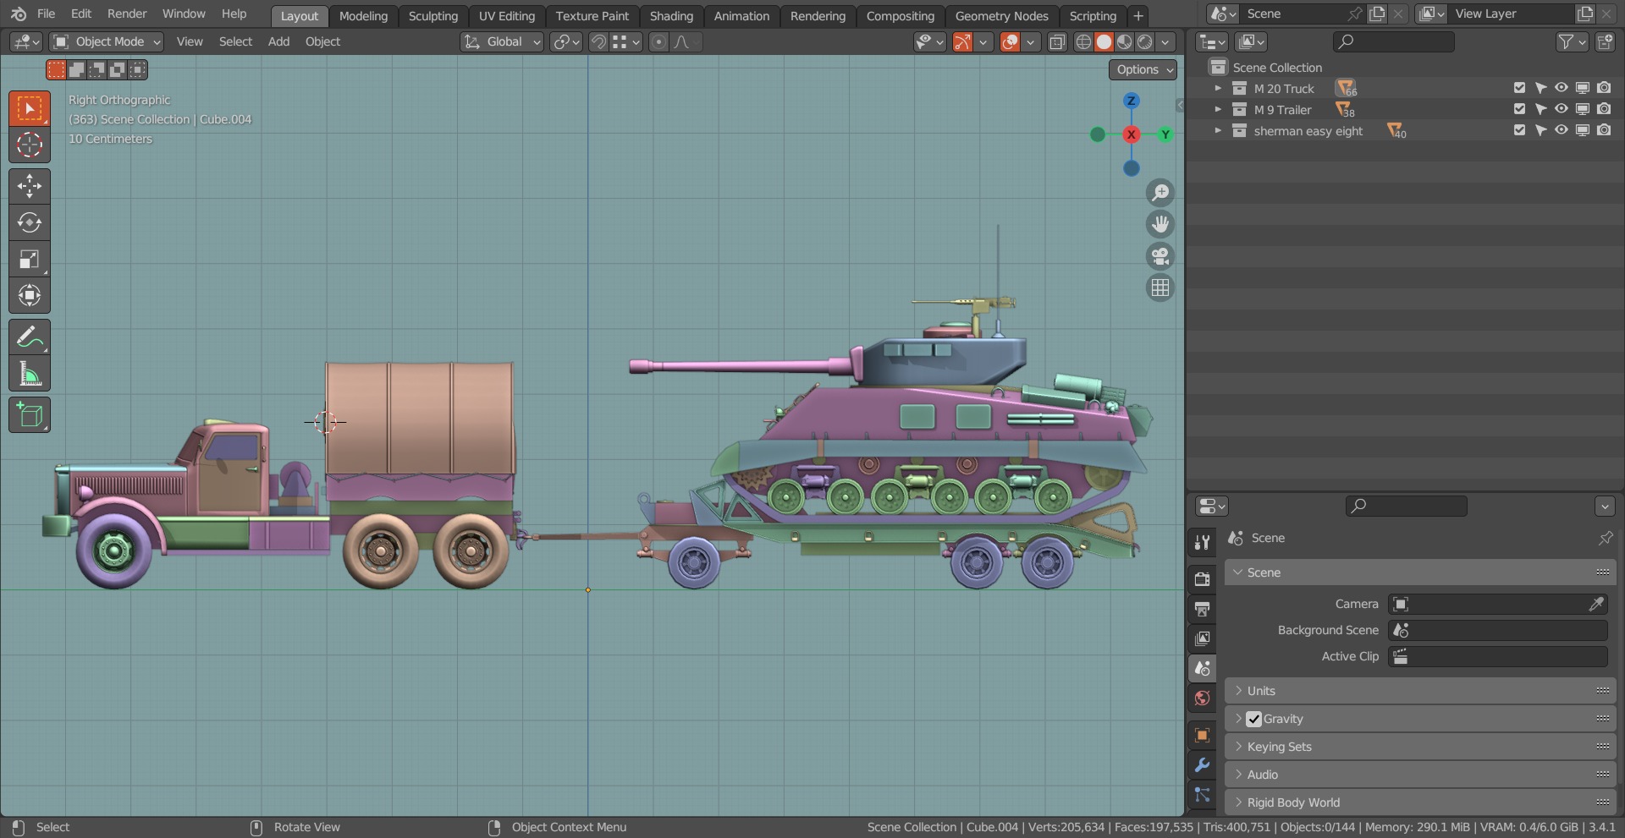Open the Tool properties tab
The image size is (1625, 838).
pos(1202,542)
